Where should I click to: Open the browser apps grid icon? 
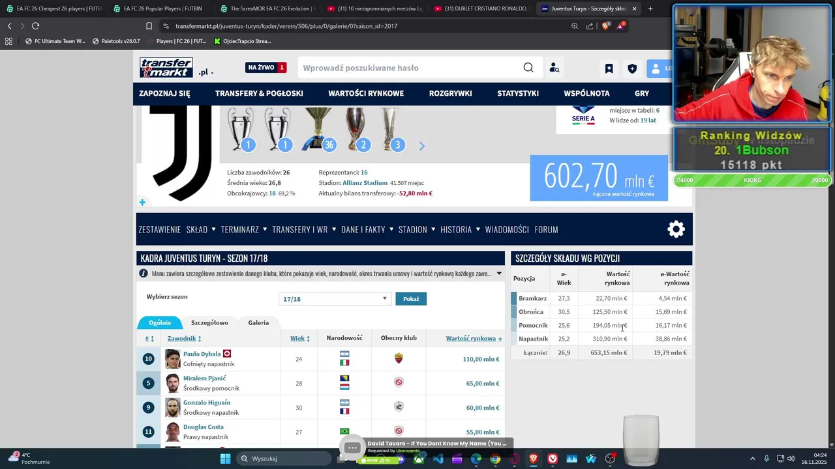tap(8, 41)
